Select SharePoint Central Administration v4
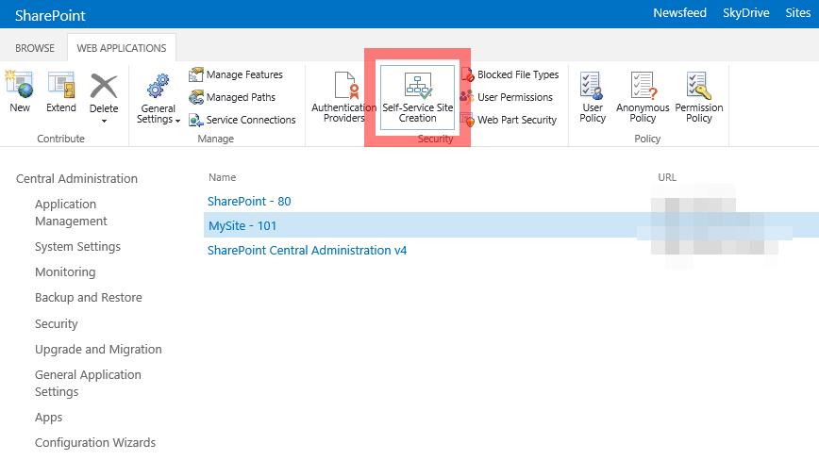Viewport: 819px width, 460px height. [308, 251]
